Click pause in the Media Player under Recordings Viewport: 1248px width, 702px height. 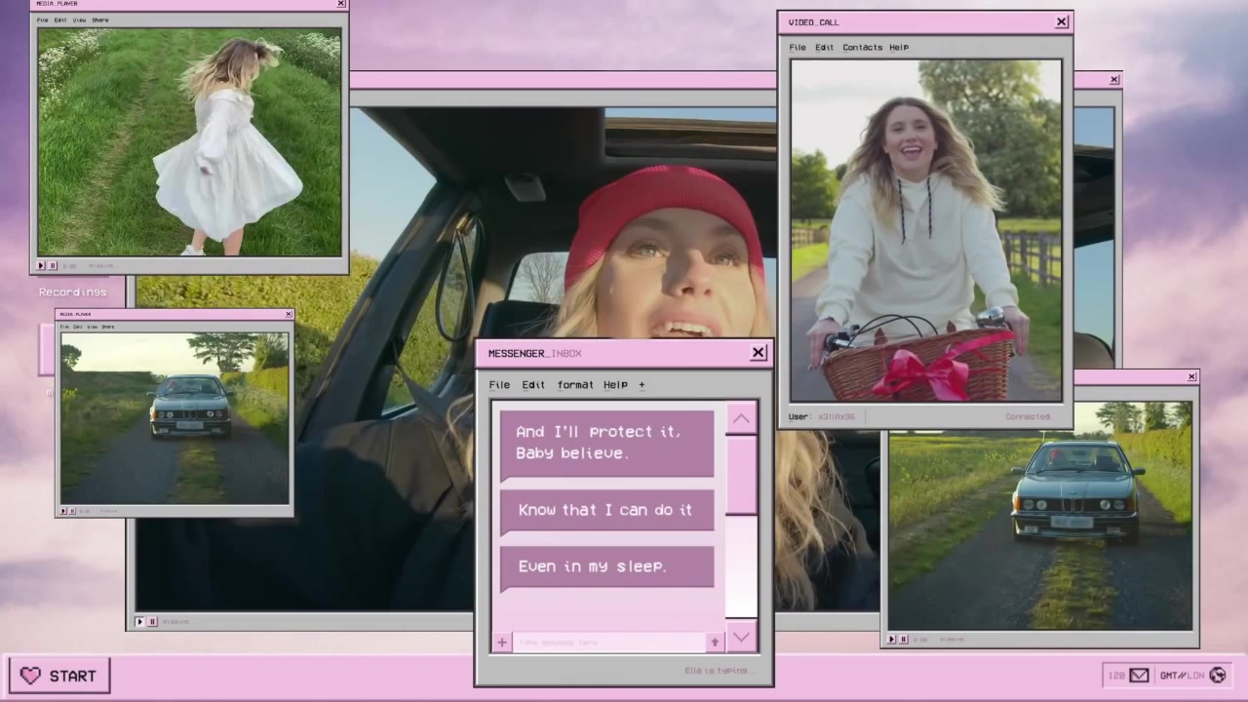(x=73, y=510)
